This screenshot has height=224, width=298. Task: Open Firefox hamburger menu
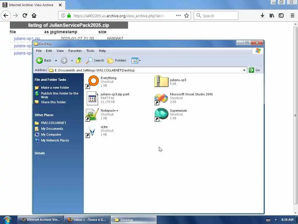292,15
